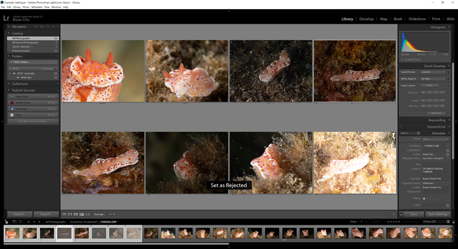Click the Sync Settings button
Screen dimensions: 458x249
pyautogui.click(x=438, y=214)
